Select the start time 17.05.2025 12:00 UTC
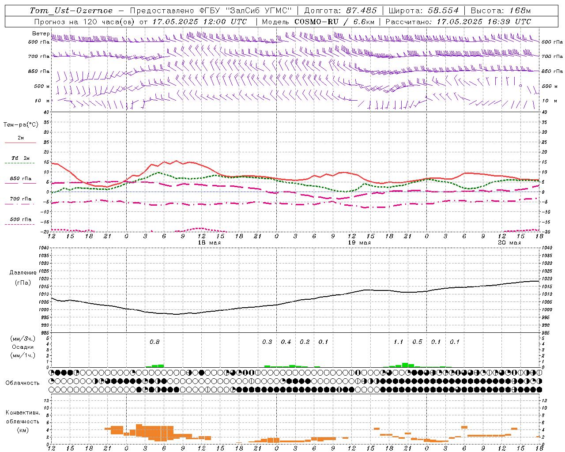Image resolution: width=565 pixels, height=452 pixels. (200, 22)
